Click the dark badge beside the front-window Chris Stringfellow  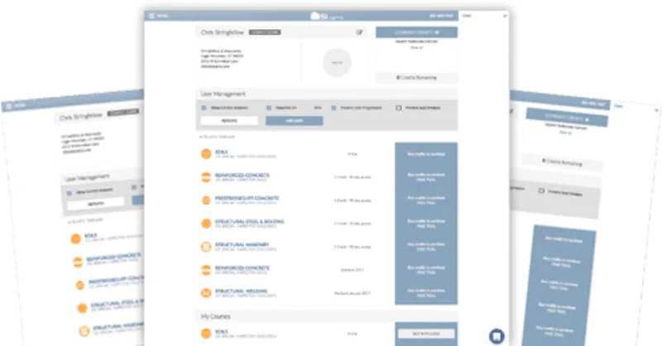[x=265, y=32]
